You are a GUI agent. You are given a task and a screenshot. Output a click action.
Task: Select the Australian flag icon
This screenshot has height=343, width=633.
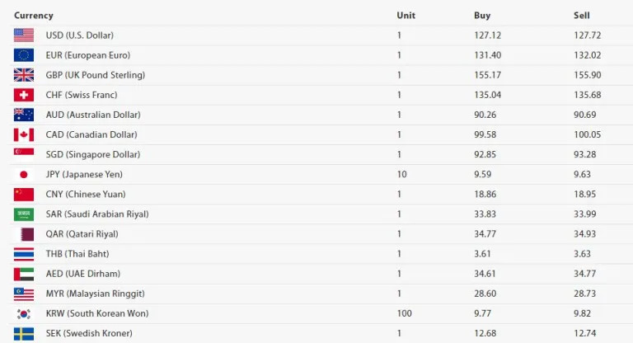[x=24, y=115]
